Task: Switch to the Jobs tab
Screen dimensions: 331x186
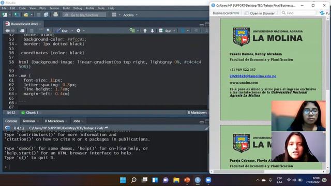Action: click(x=77, y=121)
